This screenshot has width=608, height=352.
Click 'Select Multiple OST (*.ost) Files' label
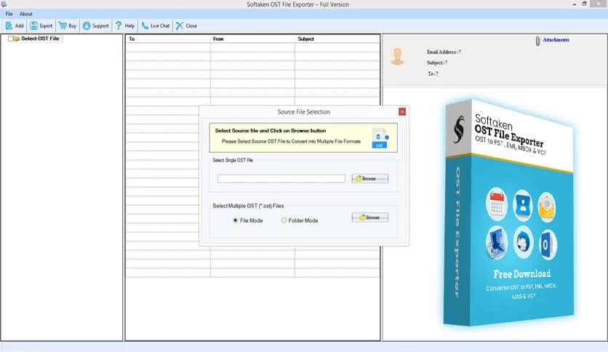coord(248,206)
